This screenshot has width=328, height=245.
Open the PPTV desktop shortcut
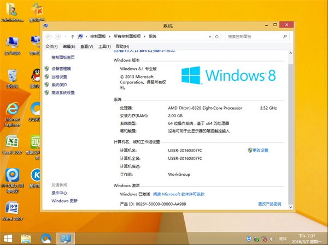(x=12, y=176)
